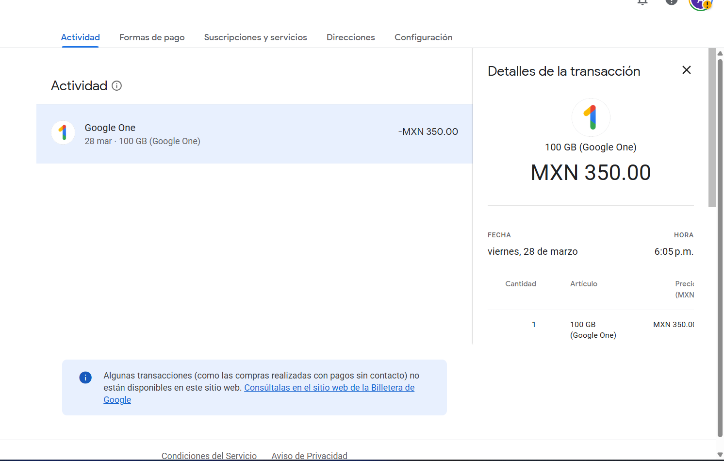The width and height of the screenshot is (724, 461).
Task: Click the page scrollbar down arrow
Action: pyautogui.click(x=720, y=455)
